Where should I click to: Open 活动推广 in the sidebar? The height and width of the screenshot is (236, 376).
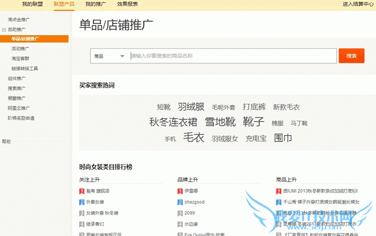coord(20,49)
